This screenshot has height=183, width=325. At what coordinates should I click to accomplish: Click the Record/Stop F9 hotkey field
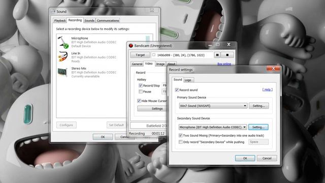(165, 85)
